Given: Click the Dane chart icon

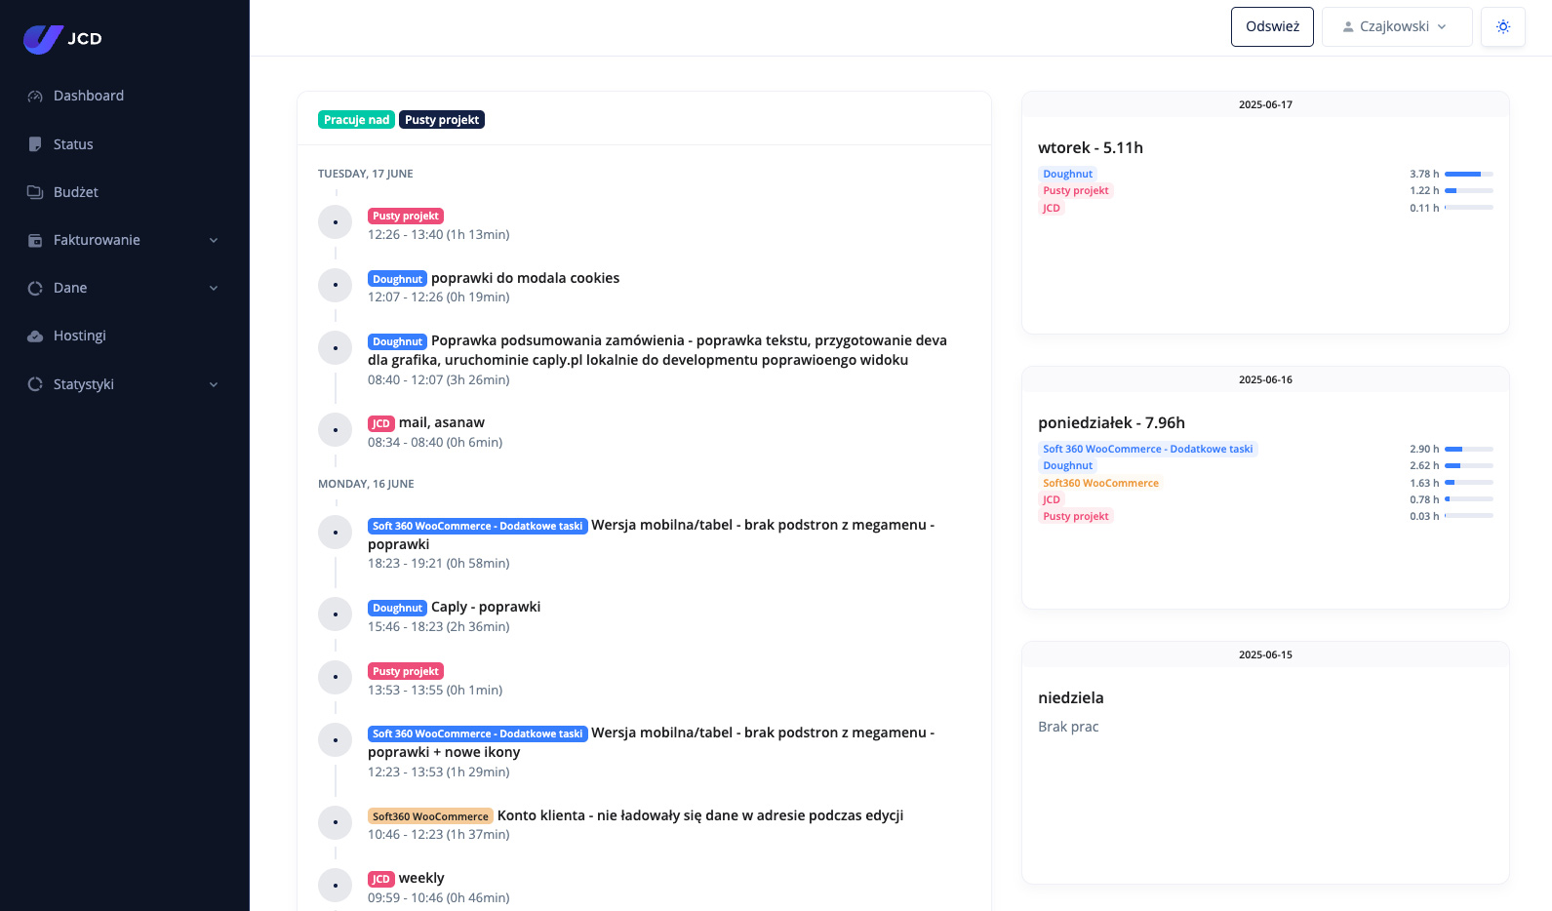Looking at the screenshot, I should coord(35,288).
